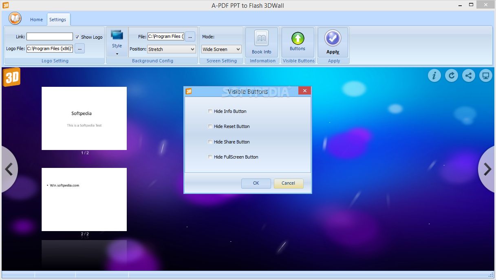Open the Position dropdown showing Stretch
This screenshot has width=496, height=280.
click(x=172, y=49)
